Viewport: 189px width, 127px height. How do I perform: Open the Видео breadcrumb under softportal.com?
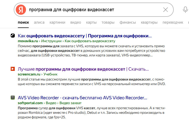tap(51, 103)
